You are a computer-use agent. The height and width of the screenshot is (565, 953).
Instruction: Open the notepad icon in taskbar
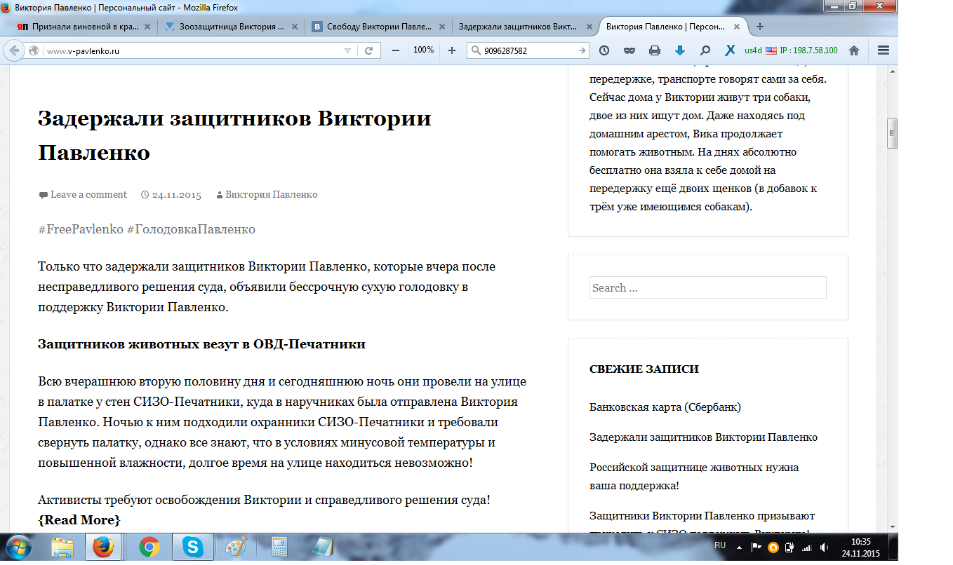point(324,547)
